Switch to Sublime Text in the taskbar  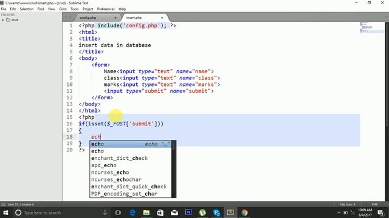click(x=230, y=213)
